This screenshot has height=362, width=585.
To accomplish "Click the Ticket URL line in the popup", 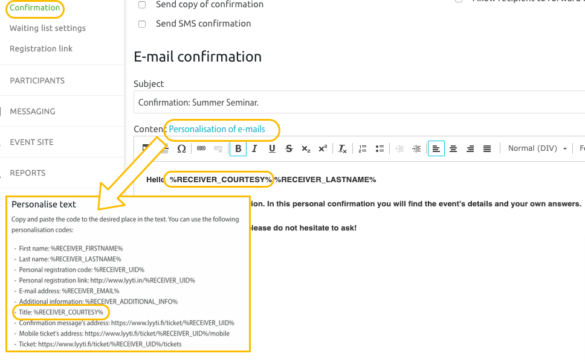I will click(x=100, y=344).
